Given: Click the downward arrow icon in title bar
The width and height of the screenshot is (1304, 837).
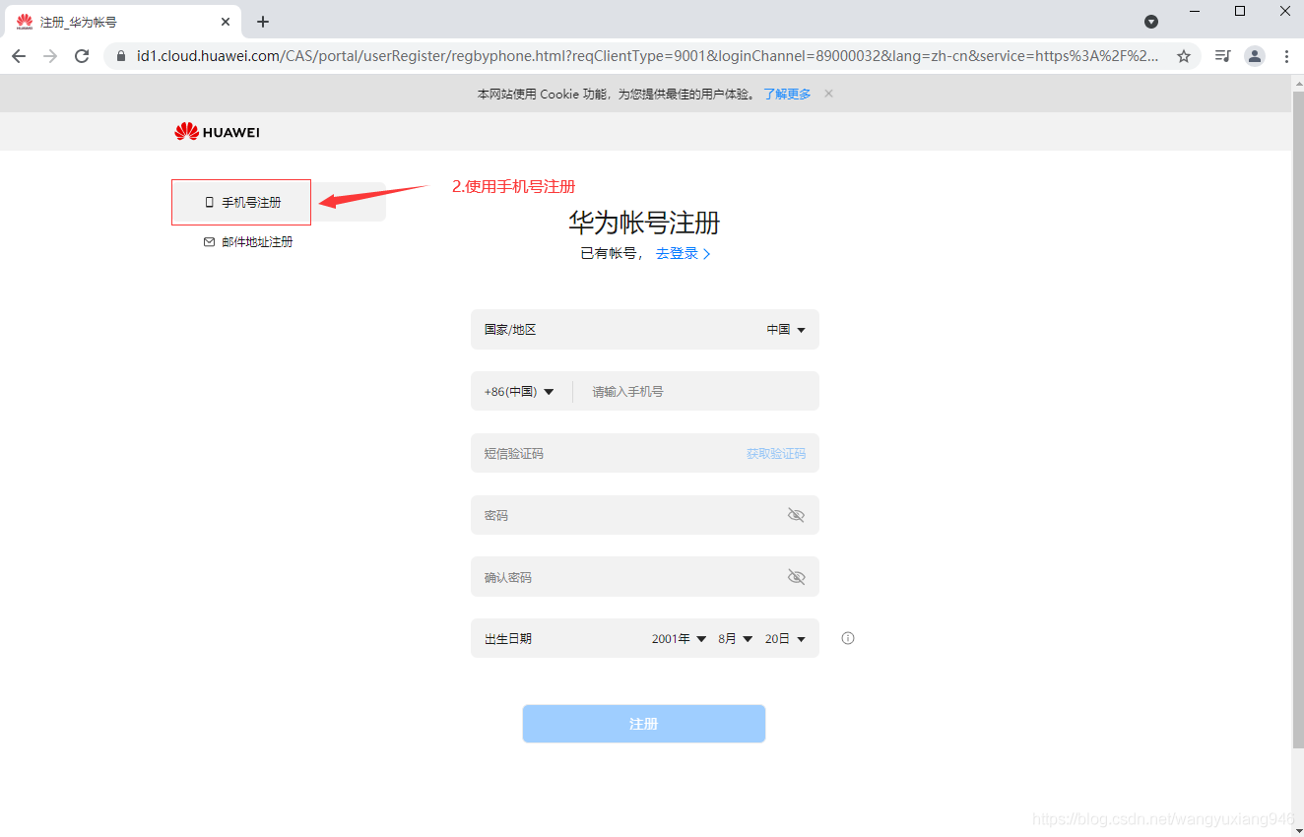Looking at the screenshot, I should point(1150,22).
